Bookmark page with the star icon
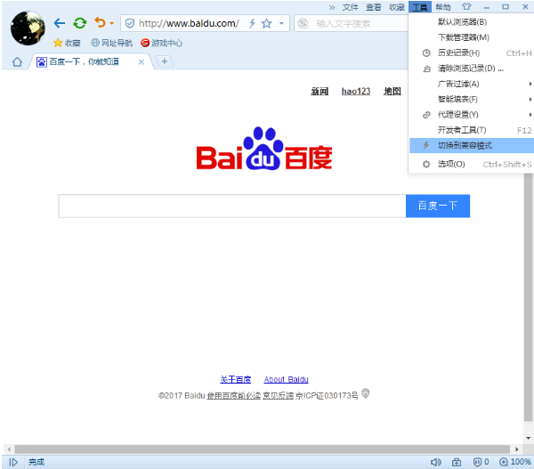 pos(266,23)
